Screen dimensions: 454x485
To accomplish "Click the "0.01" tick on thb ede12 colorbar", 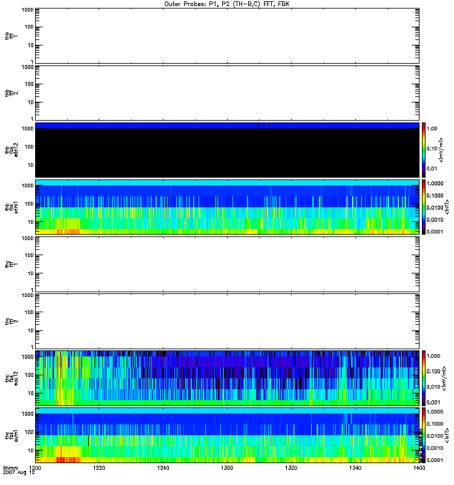I will pos(432,169).
